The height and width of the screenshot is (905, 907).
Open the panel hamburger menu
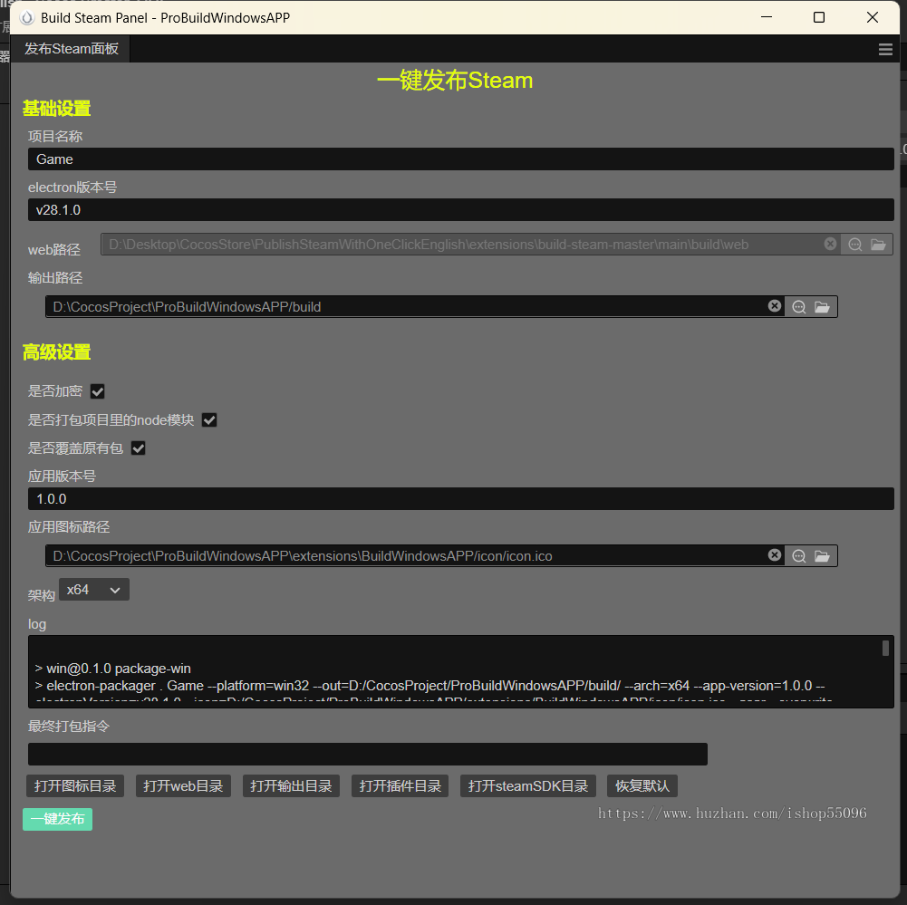point(885,49)
